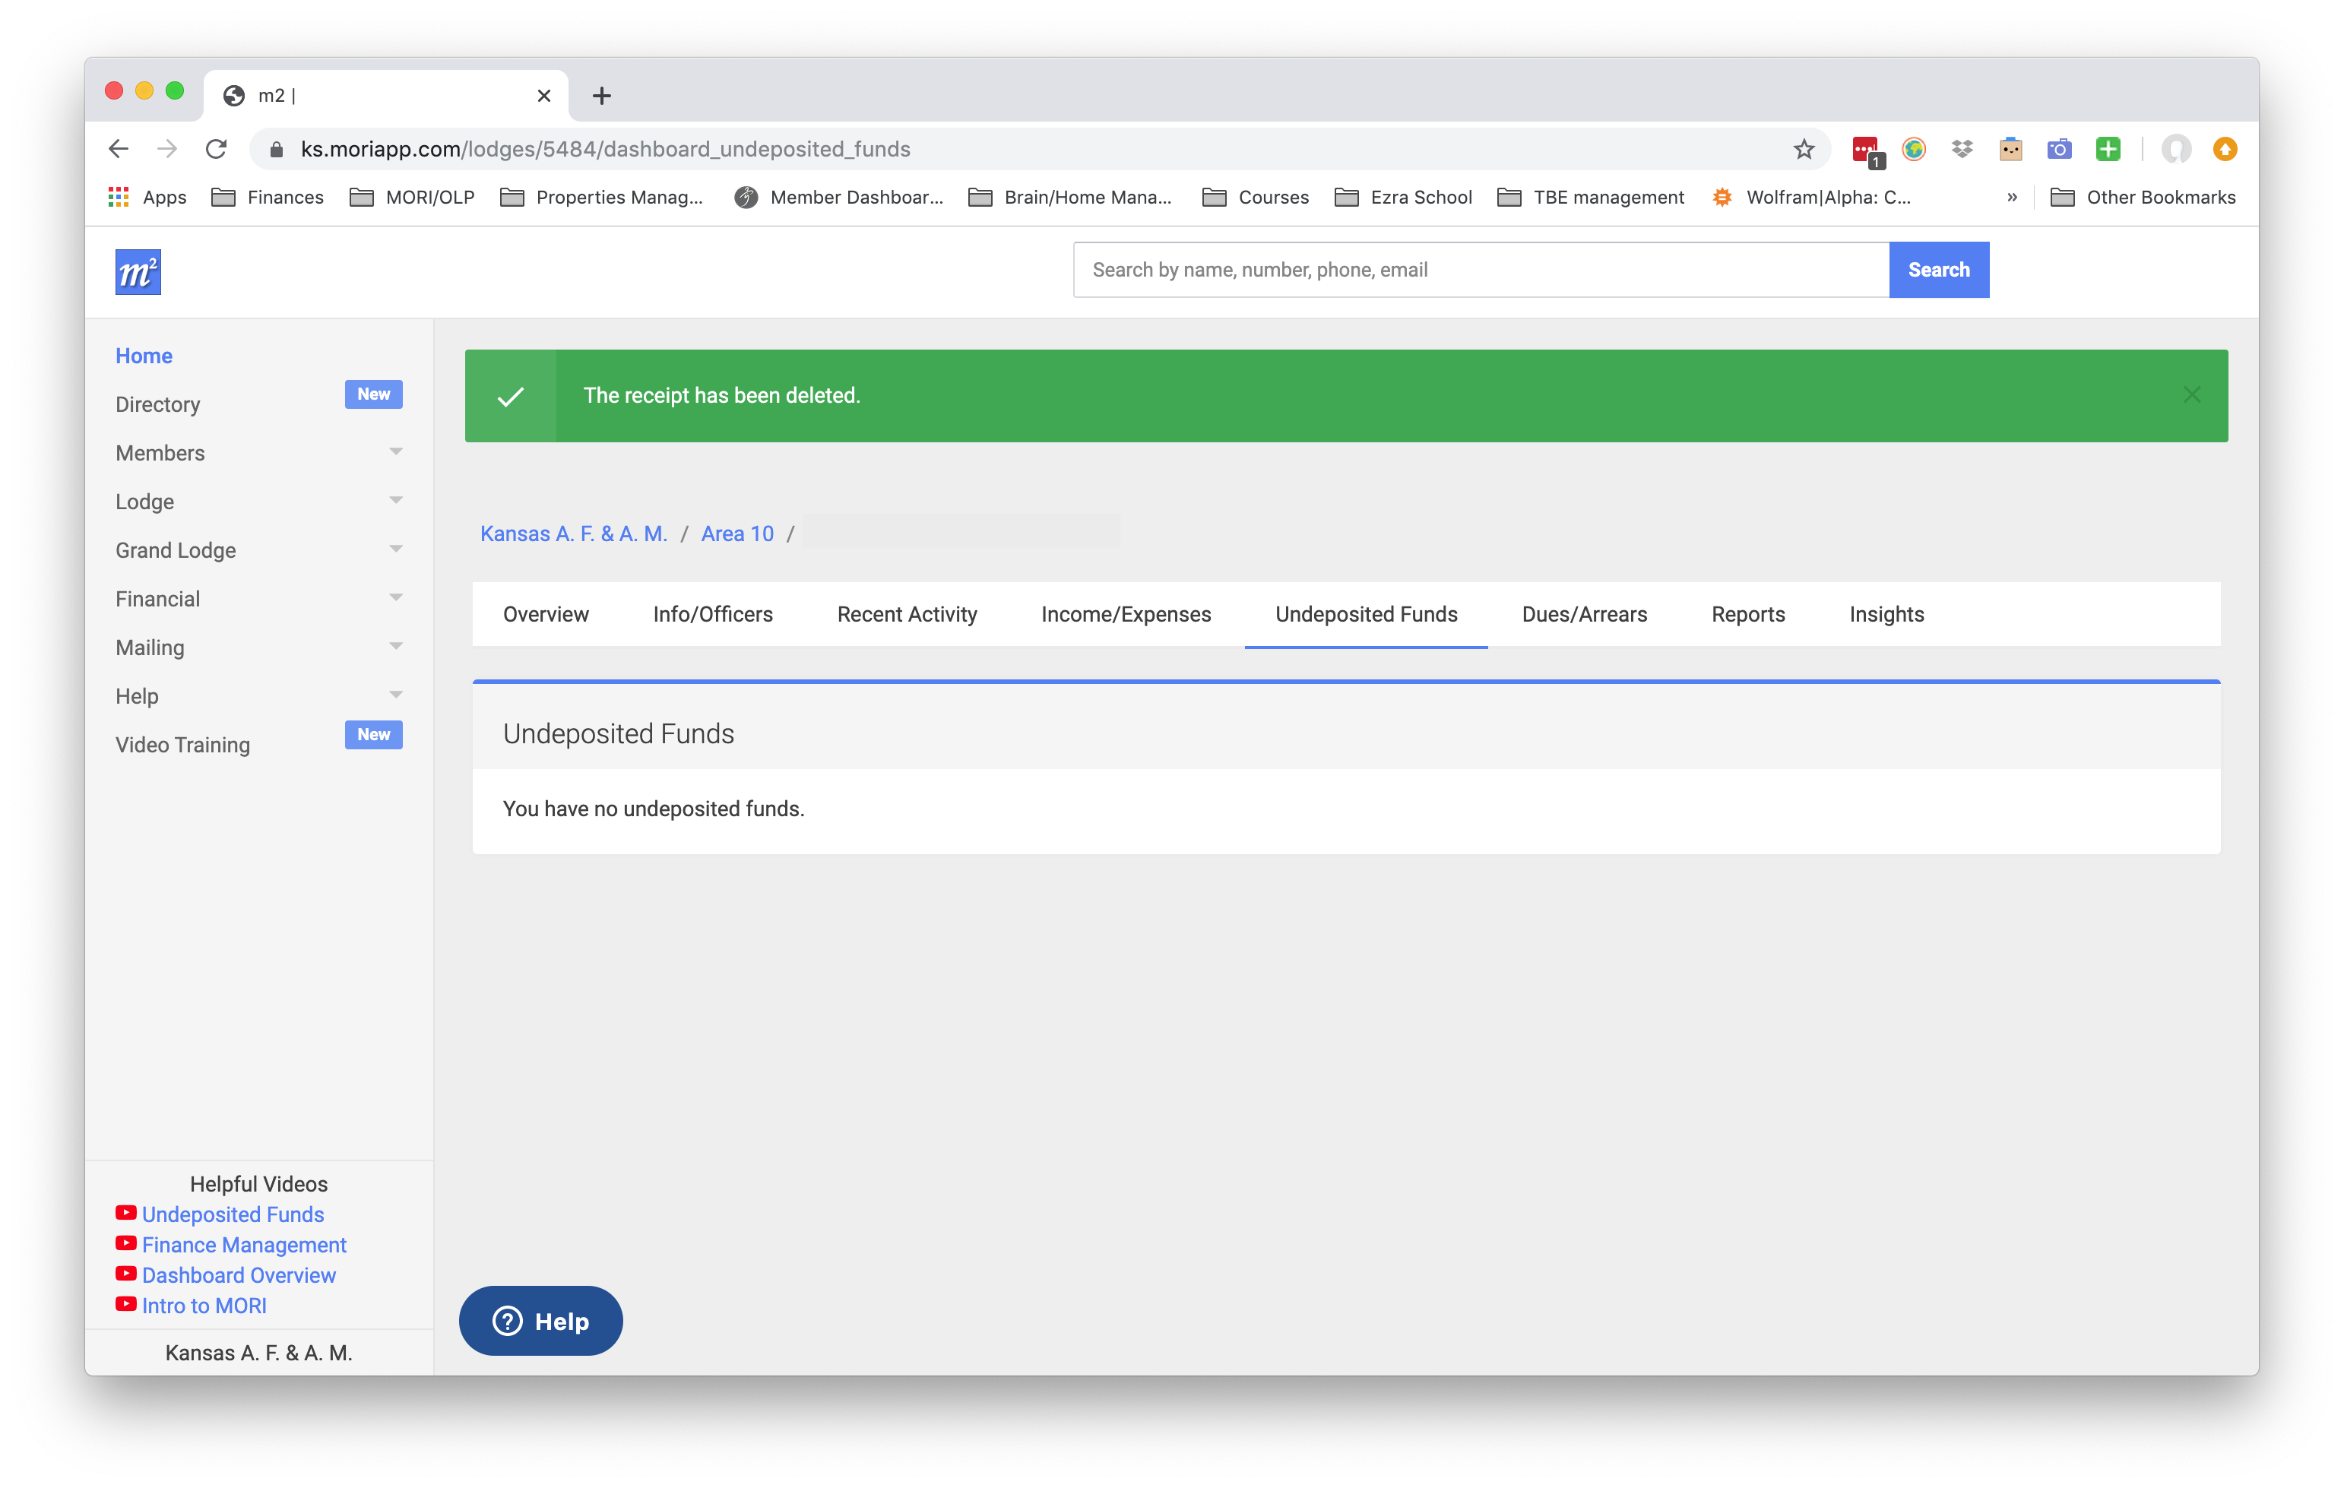Dismiss the receipt deleted notification
Viewport: 2344px width, 1488px height.
(x=2191, y=394)
